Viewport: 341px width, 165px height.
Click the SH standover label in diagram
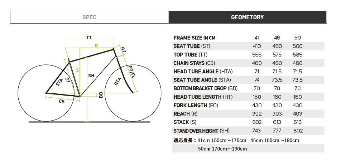click(x=91, y=76)
